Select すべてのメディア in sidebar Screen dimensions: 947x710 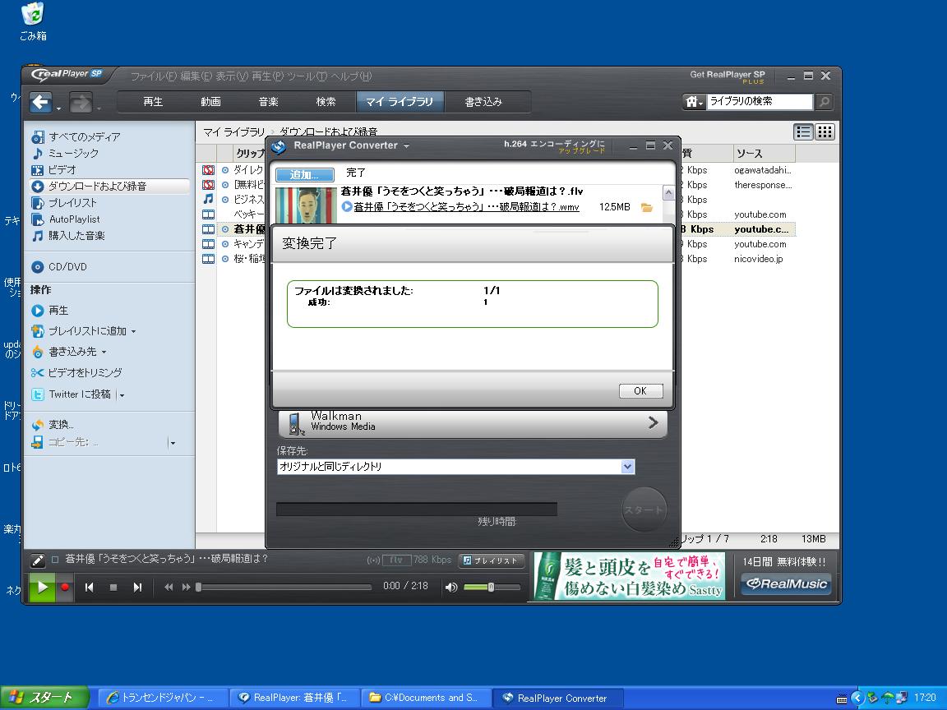click(85, 137)
